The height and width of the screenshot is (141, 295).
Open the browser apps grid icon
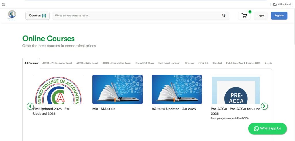(4, 4)
